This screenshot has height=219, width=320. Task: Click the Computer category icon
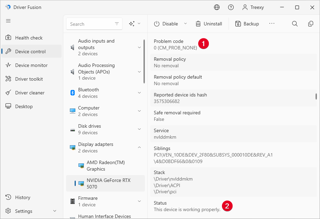point(73,111)
